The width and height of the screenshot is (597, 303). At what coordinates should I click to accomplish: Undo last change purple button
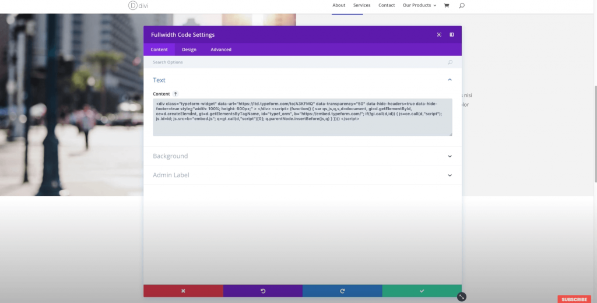click(x=263, y=291)
